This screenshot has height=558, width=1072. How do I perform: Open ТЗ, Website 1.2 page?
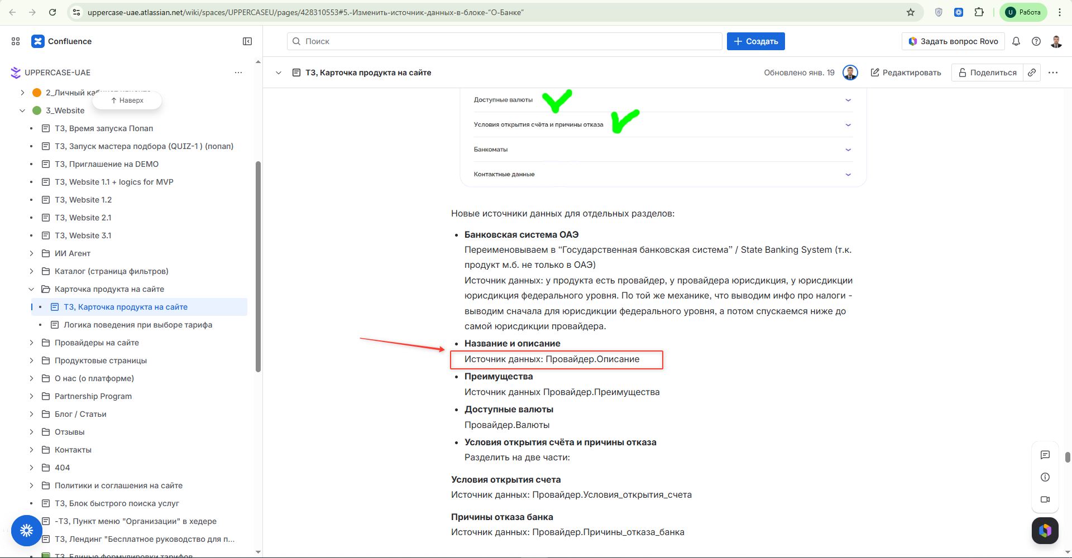coord(83,200)
